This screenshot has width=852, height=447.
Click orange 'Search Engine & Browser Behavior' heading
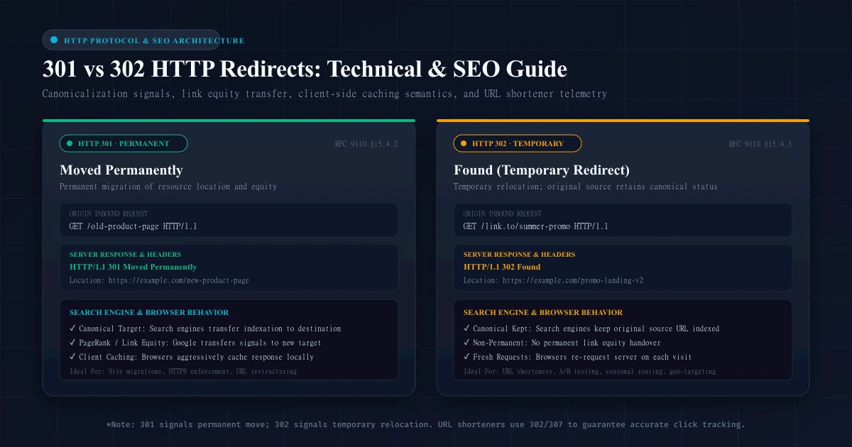(543, 312)
